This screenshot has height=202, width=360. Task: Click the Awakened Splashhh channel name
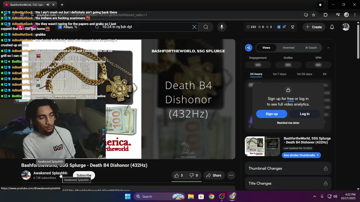(x=50, y=173)
